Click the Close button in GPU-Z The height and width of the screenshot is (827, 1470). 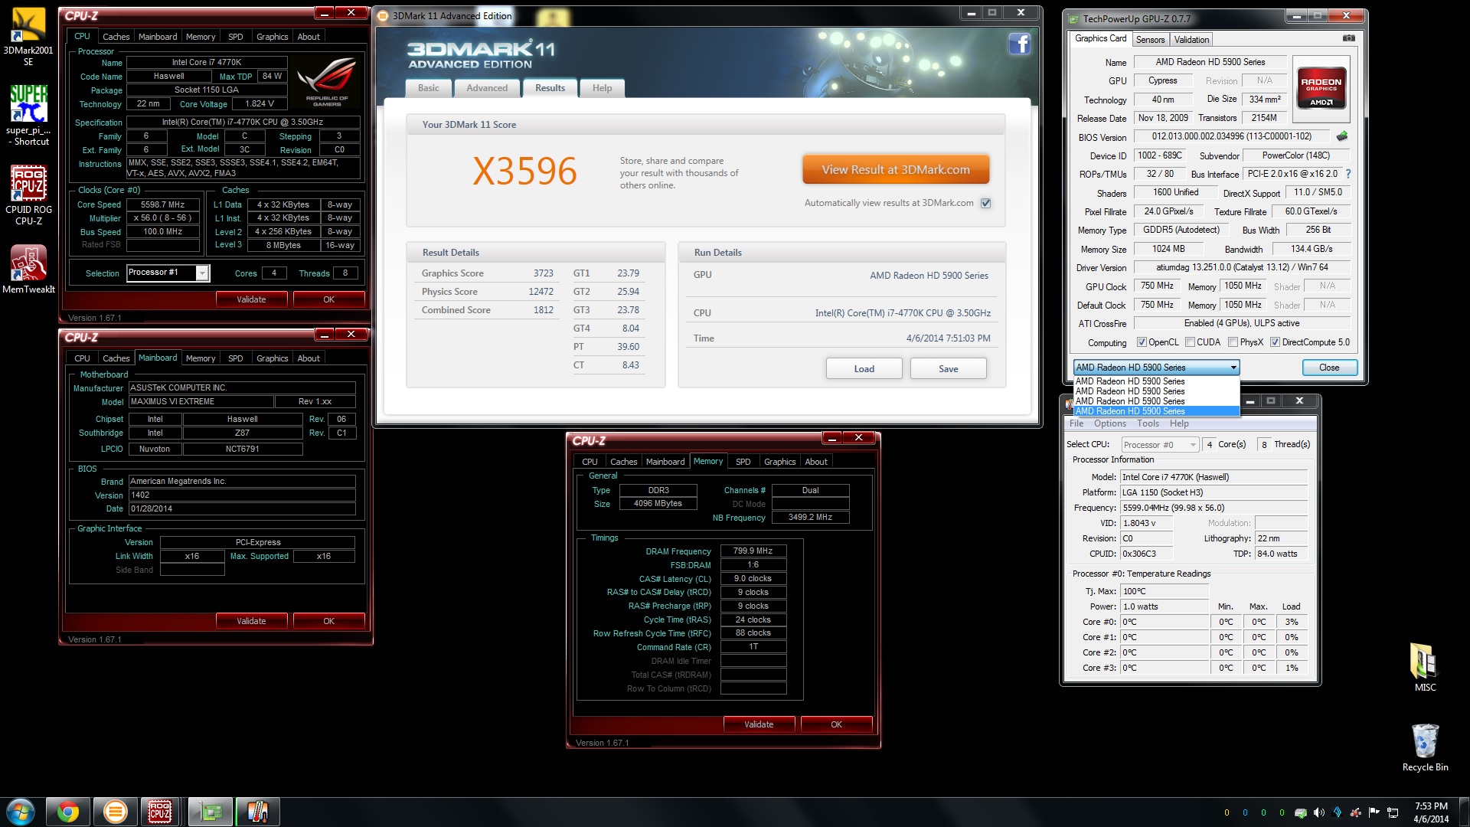point(1329,368)
